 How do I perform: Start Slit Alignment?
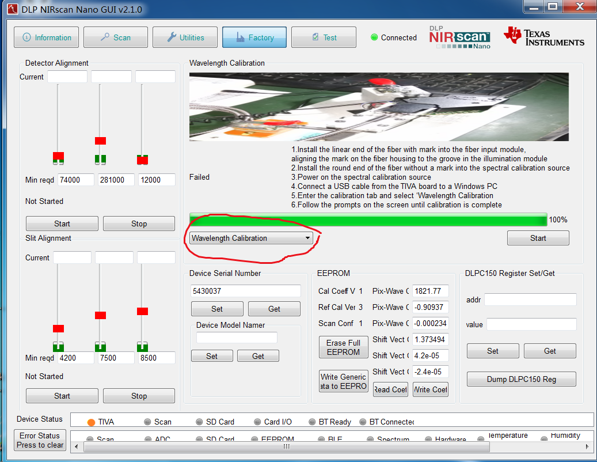[x=62, y=396]
